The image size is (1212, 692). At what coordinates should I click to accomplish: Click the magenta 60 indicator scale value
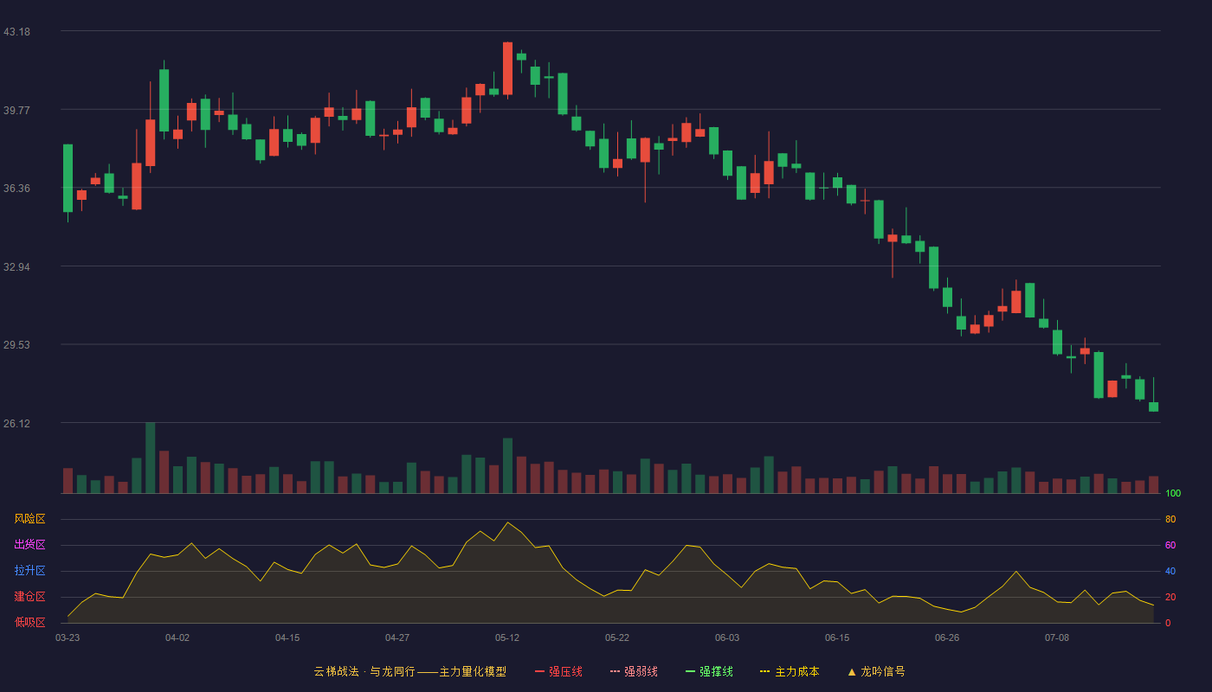1170,545
